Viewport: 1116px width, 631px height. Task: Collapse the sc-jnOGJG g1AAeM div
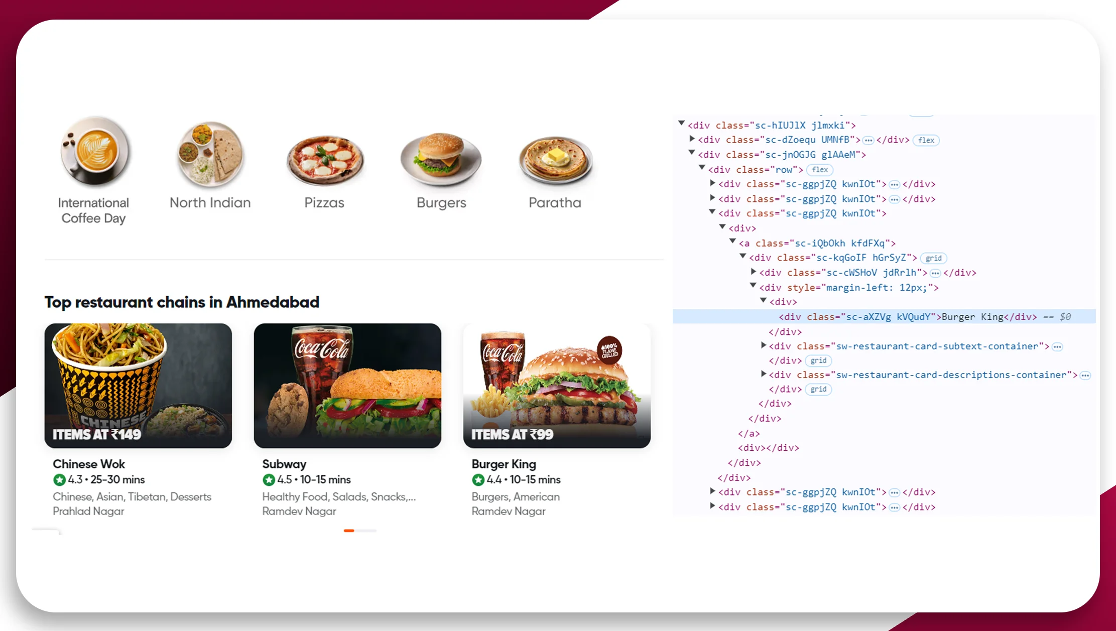691,154
